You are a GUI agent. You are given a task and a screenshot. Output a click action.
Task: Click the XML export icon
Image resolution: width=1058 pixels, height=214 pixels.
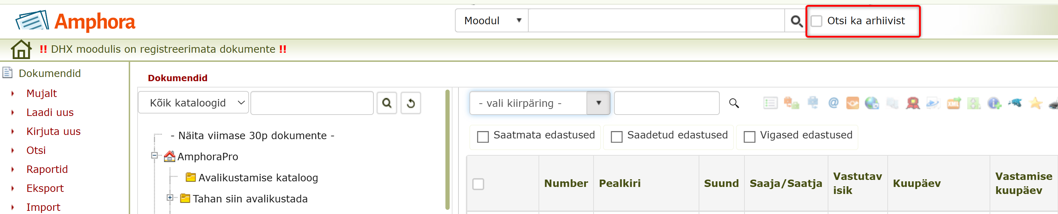954,103
